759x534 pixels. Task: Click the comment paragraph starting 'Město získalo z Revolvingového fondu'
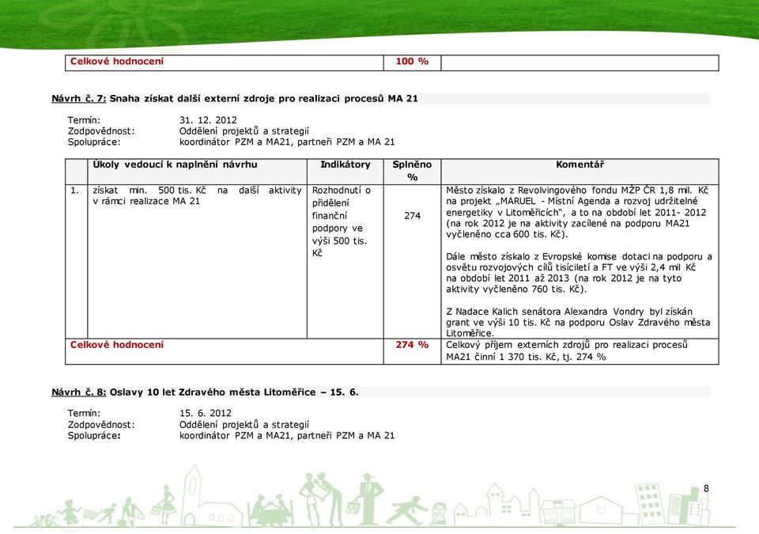tap(577, 212)
